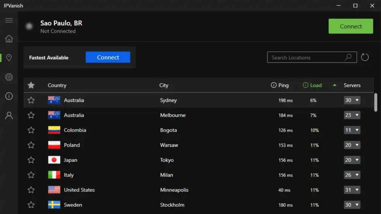Click the server list scrollbar
The width and height of the screenshot is (381, 214).
click(376, 102)
